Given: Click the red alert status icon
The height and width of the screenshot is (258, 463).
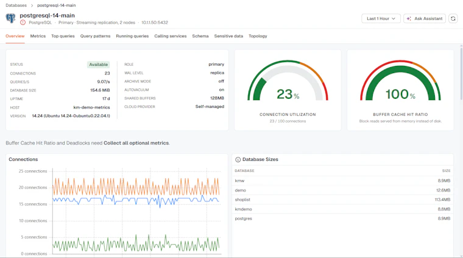Looking at the screenshot, I should coord(23,23).
